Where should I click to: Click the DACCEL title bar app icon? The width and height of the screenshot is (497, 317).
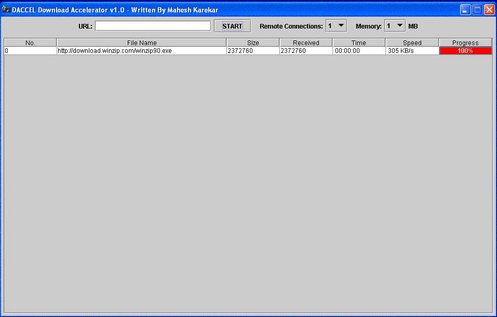pyautogui.click(x=6, y=9)
